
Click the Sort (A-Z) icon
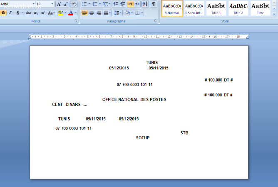(x=145, y=4)
